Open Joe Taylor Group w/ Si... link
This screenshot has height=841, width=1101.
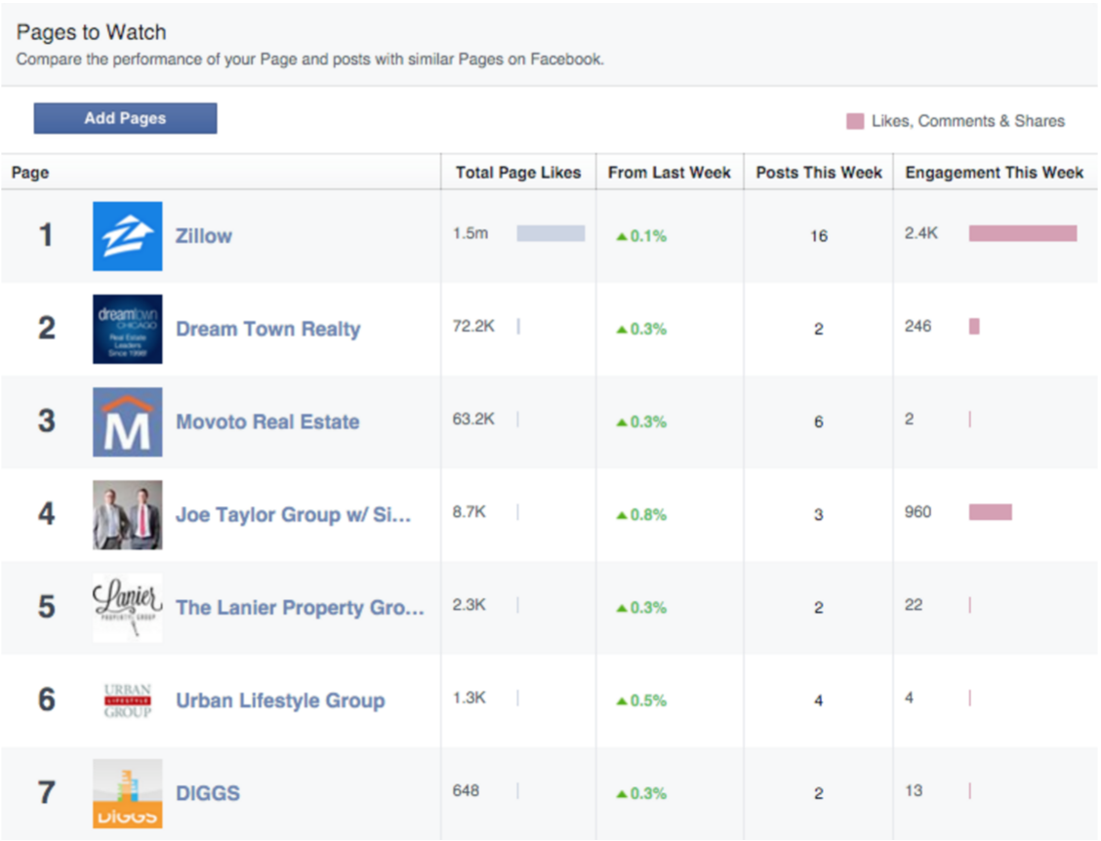[293, 514]
